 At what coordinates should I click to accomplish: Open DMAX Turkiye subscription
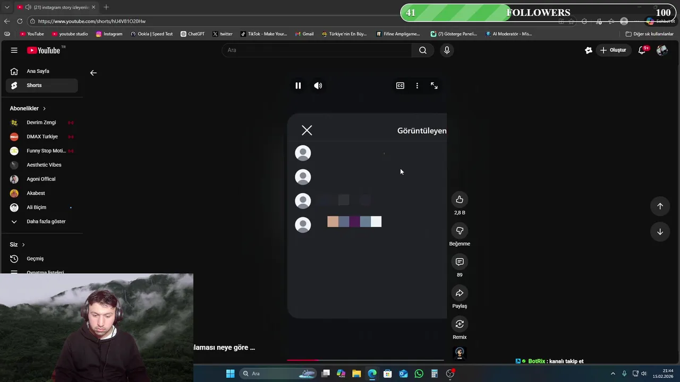[x=41, y=136]
